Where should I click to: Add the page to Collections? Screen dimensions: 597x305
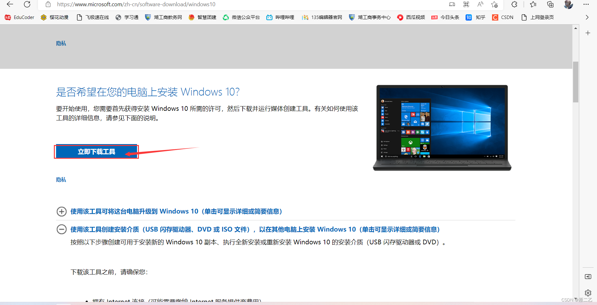point(550,4)
